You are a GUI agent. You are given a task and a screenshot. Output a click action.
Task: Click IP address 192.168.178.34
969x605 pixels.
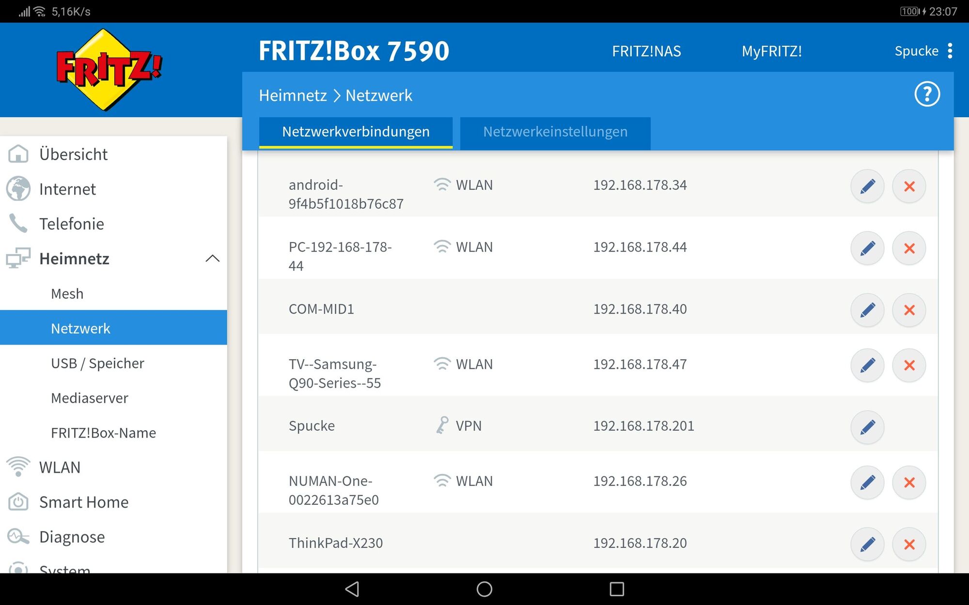pyautogui.click(x=640, y=185)
